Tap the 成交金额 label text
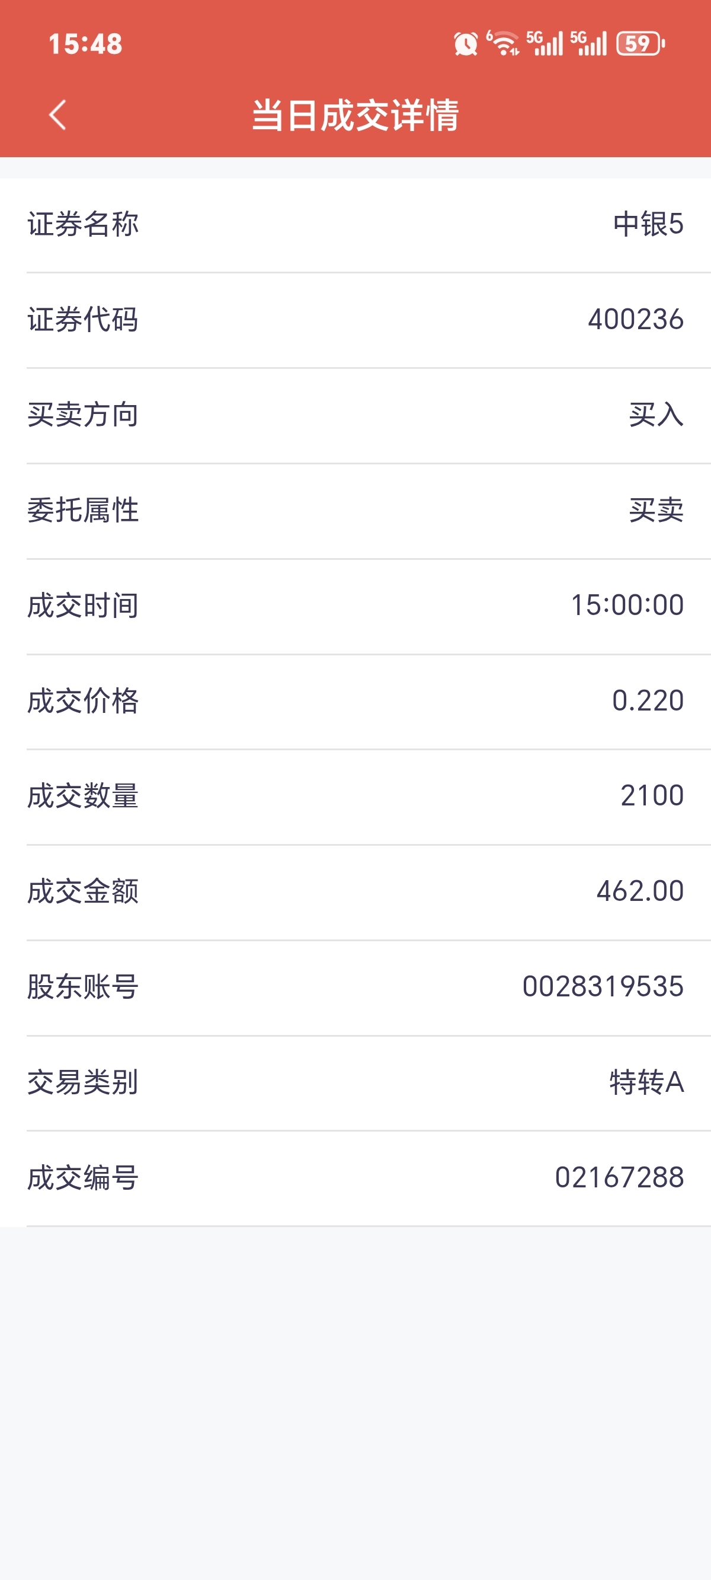This screenshot has height=1580, width=711. coord(84,891)
